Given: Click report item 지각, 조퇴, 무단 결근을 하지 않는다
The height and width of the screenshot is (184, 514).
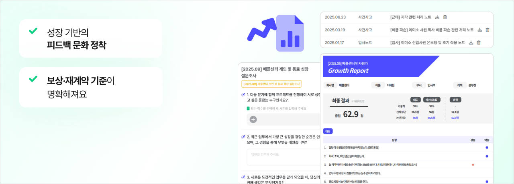Looking at the screenshot, I should click(x=347, y=156).
